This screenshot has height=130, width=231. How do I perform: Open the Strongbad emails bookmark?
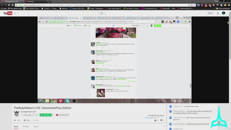[x=15, y=9]
